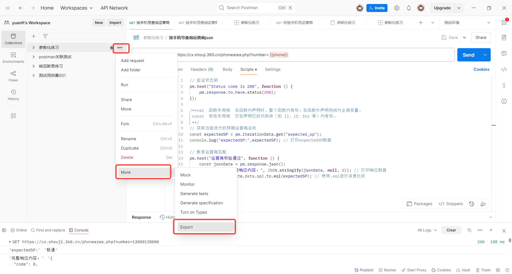Expand the GET request log entry
This screenshot has height=274, width=512.
10,242
